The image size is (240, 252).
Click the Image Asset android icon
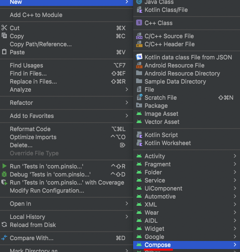pos(139,114)
